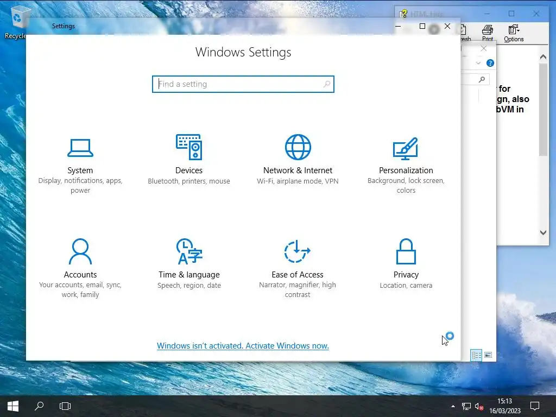556x417 pixels.
Task: Expand the chevron dropdown beside the help icon
Action: tap(478, 63)
